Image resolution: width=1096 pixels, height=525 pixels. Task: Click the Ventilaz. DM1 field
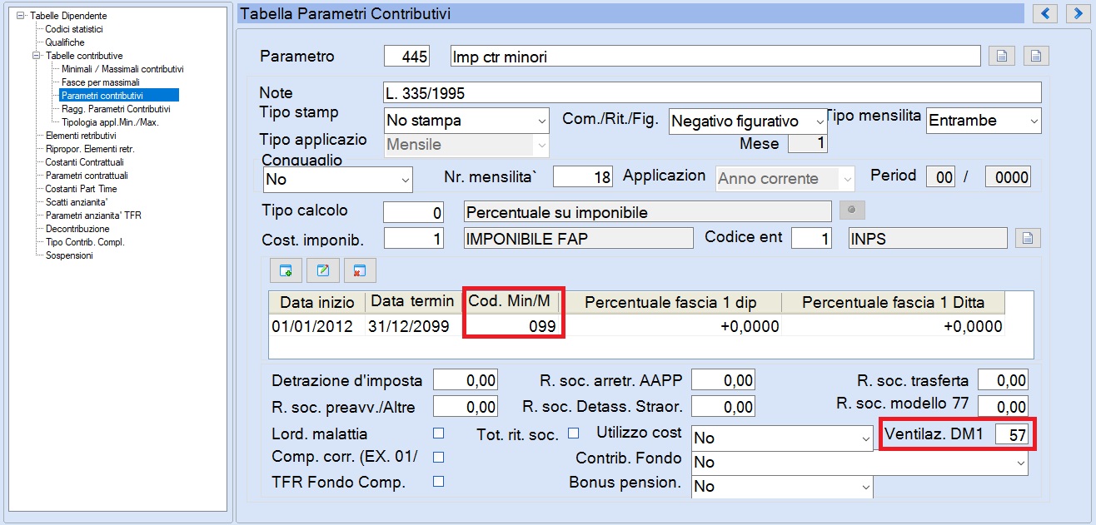coord(1013,434)
